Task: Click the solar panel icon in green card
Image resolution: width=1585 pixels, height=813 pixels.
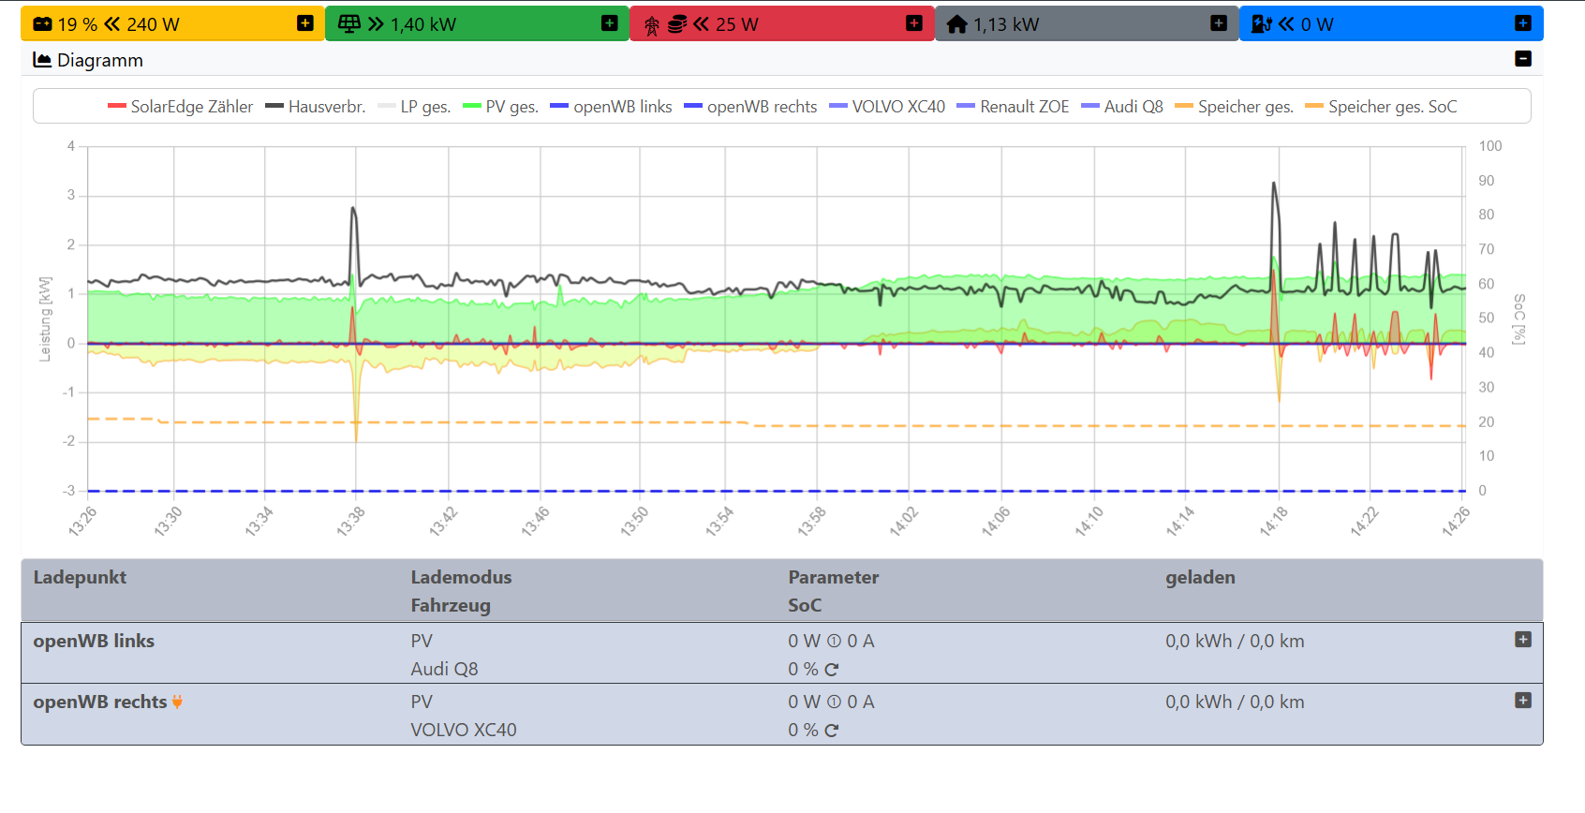Action: (x=349, y=24)
